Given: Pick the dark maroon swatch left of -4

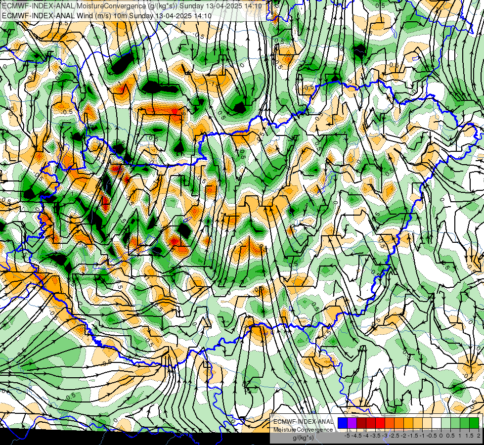Looking at the screenshot, I should 361,423.
